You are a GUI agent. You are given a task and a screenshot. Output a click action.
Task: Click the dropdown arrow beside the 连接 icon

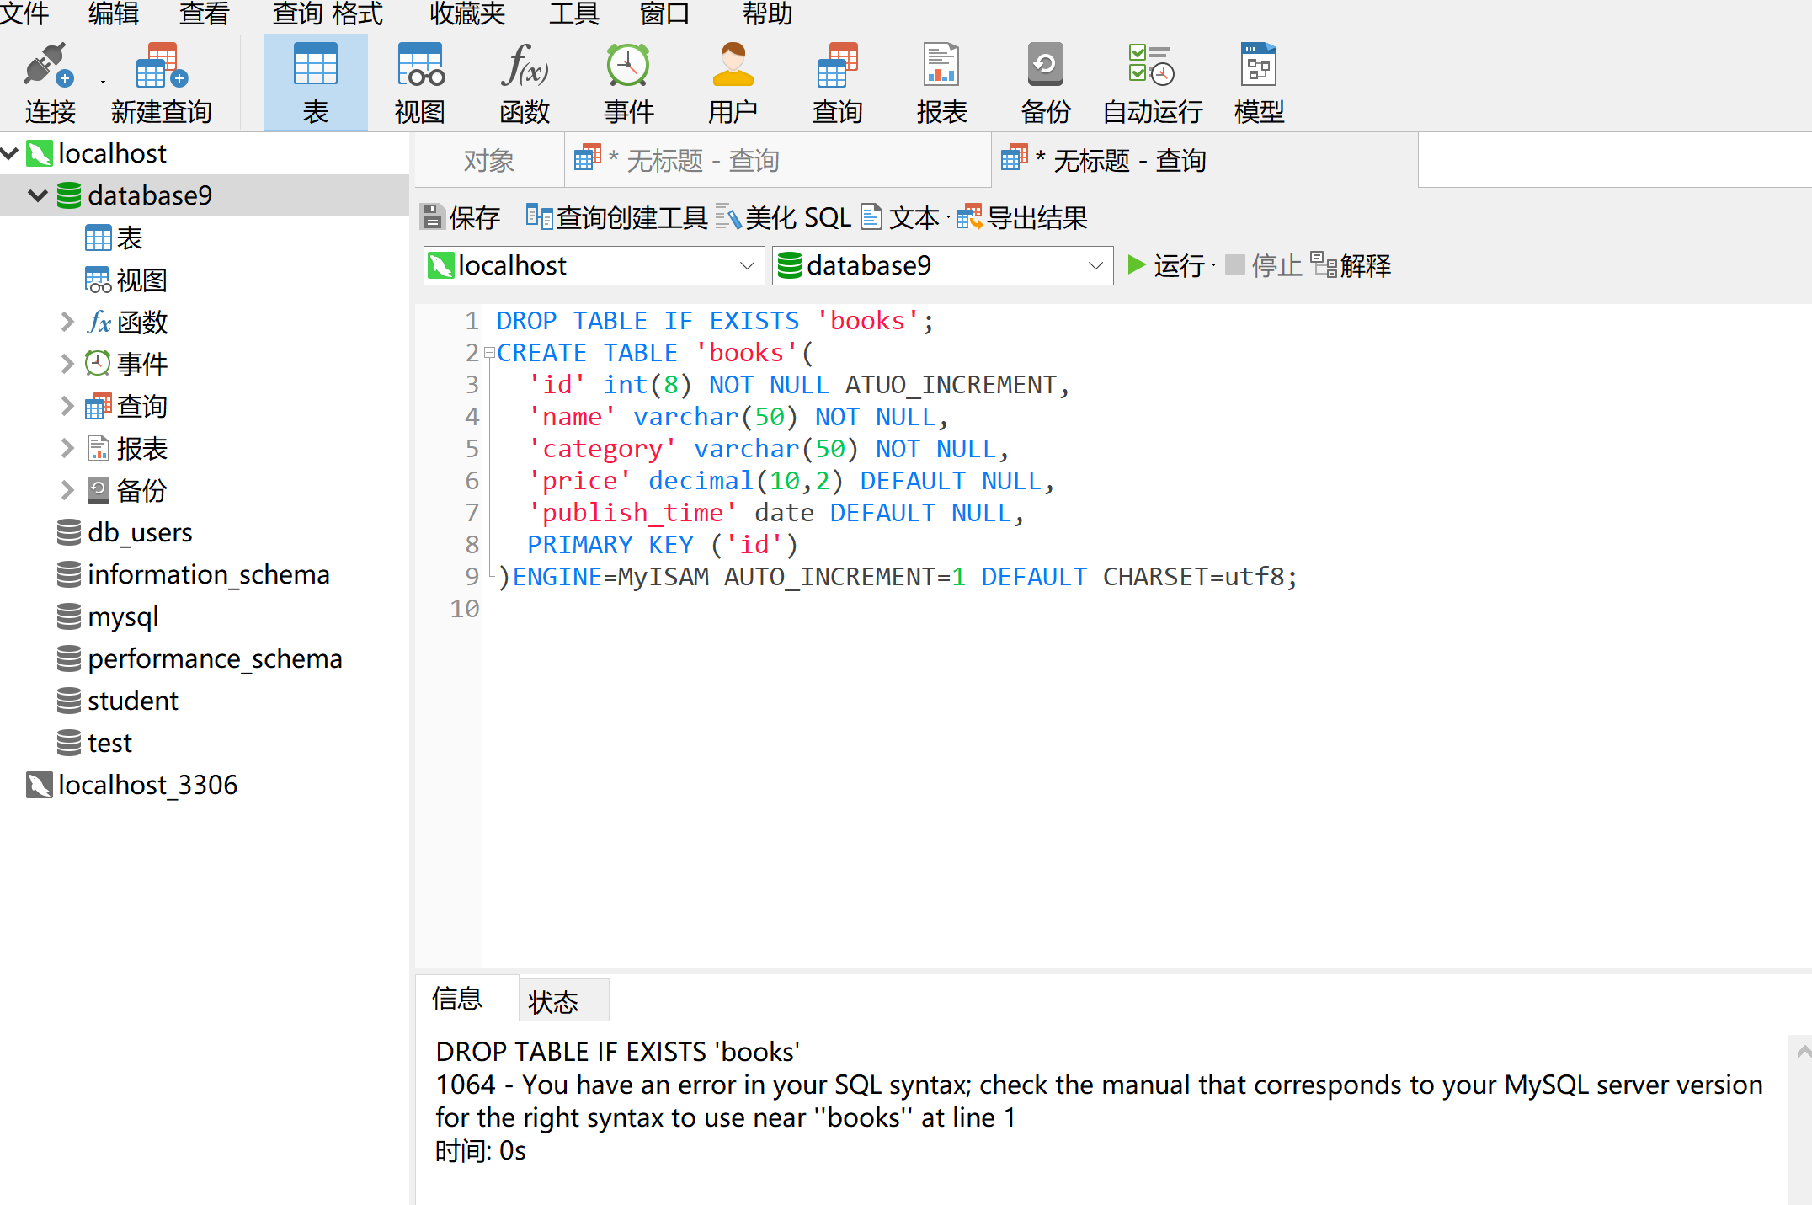pos(103,83)
